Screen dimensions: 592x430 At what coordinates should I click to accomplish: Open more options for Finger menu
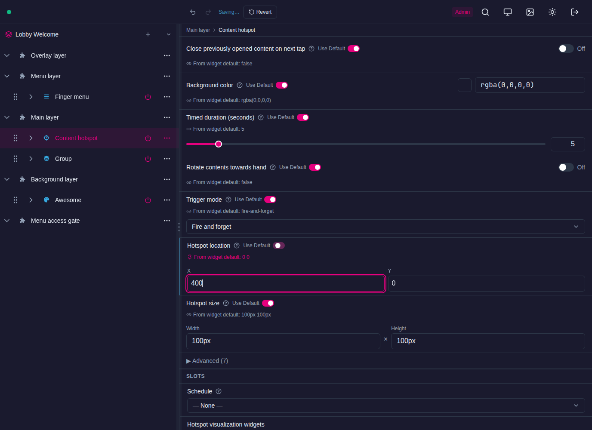click(x=167, y=97)
